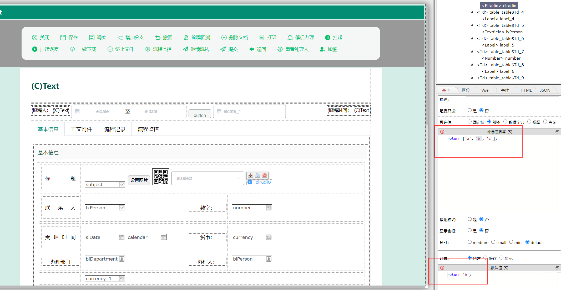Click the 保存 save icon
The image size is (561, 290).
tap(63, 38)
